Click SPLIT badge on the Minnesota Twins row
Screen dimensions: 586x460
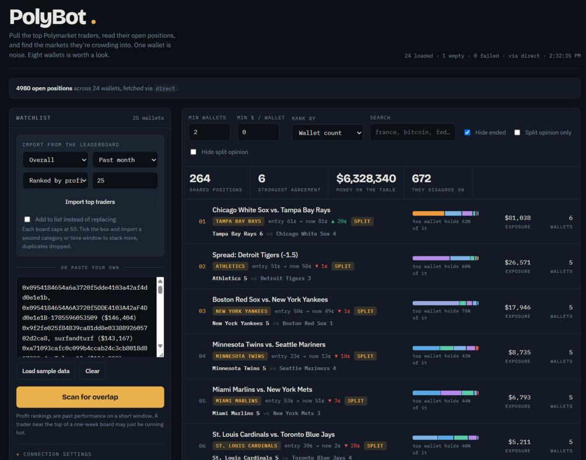[365, 356]
